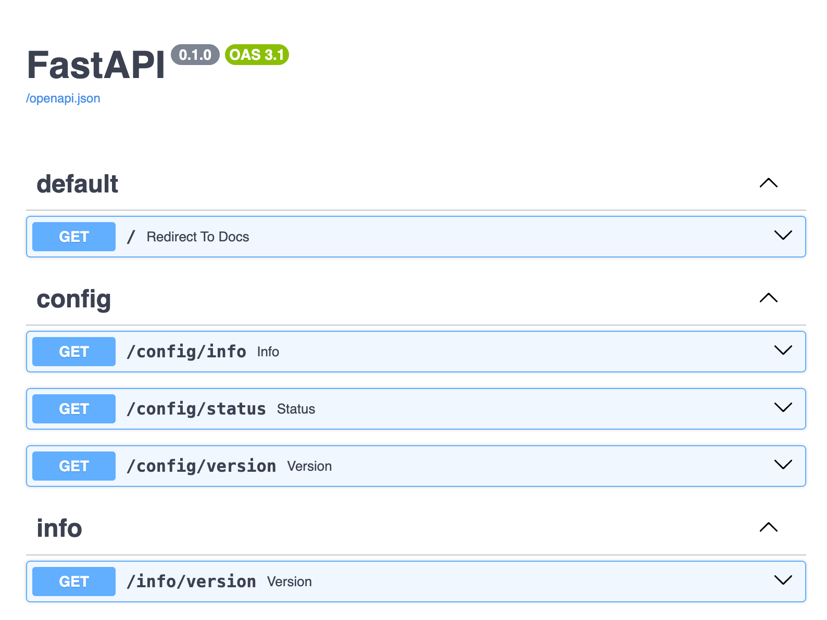Collapse the default section chevron

point(769,183)
